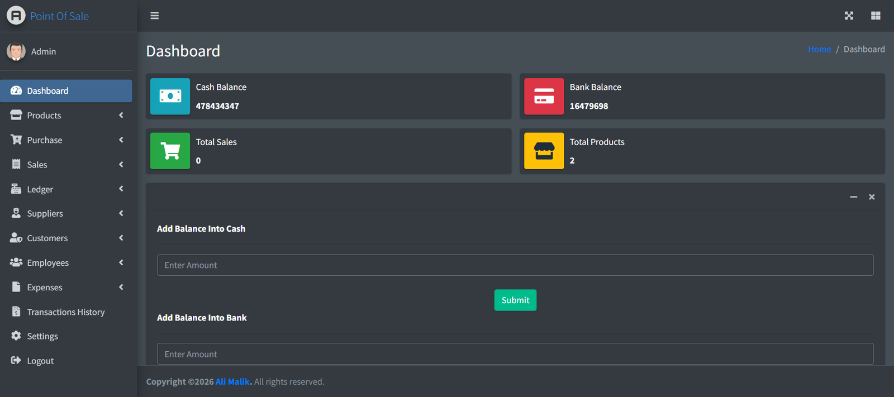The height and width of the screenshot is (397, 894).
Task: Click the green Total Sales cart icon
Action: [170, 151]
